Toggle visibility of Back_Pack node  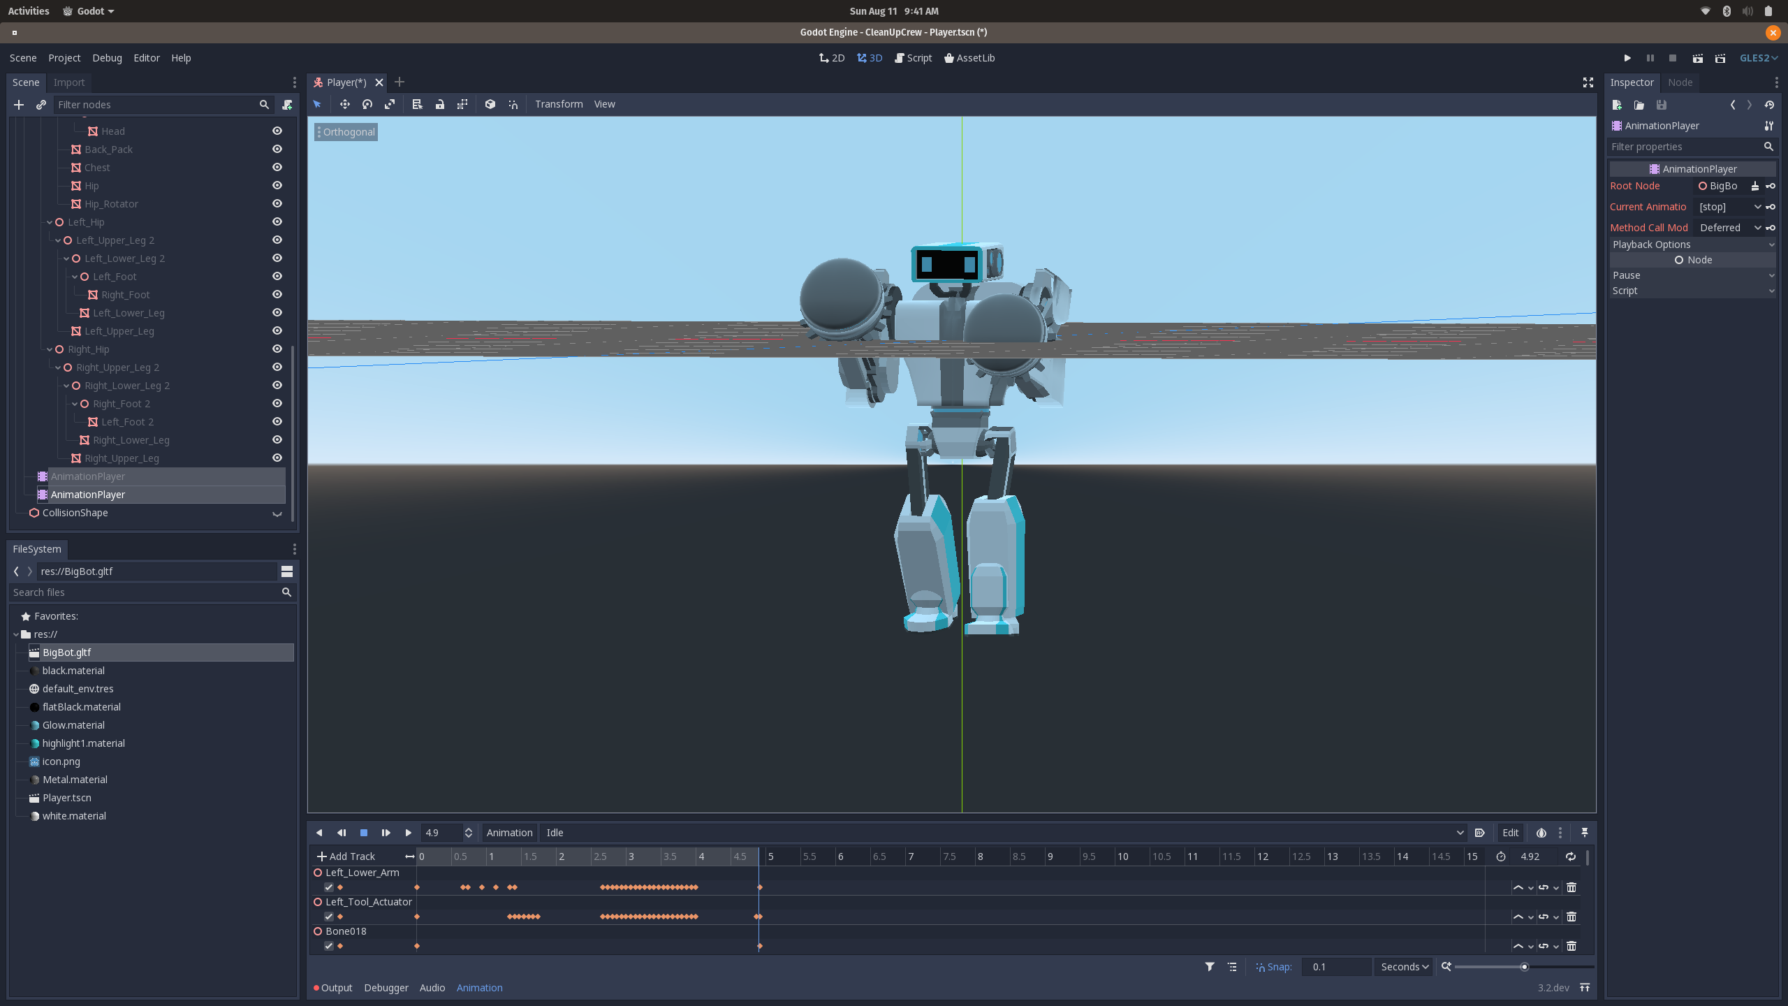(277, 150)
